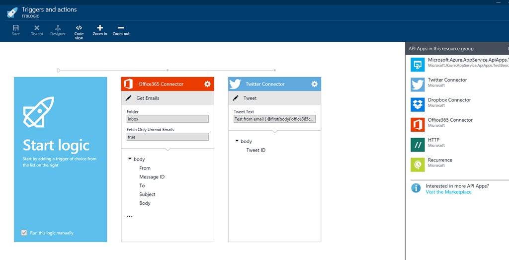
Task: Select the Message ID output item
Action: tap(152, 176)
